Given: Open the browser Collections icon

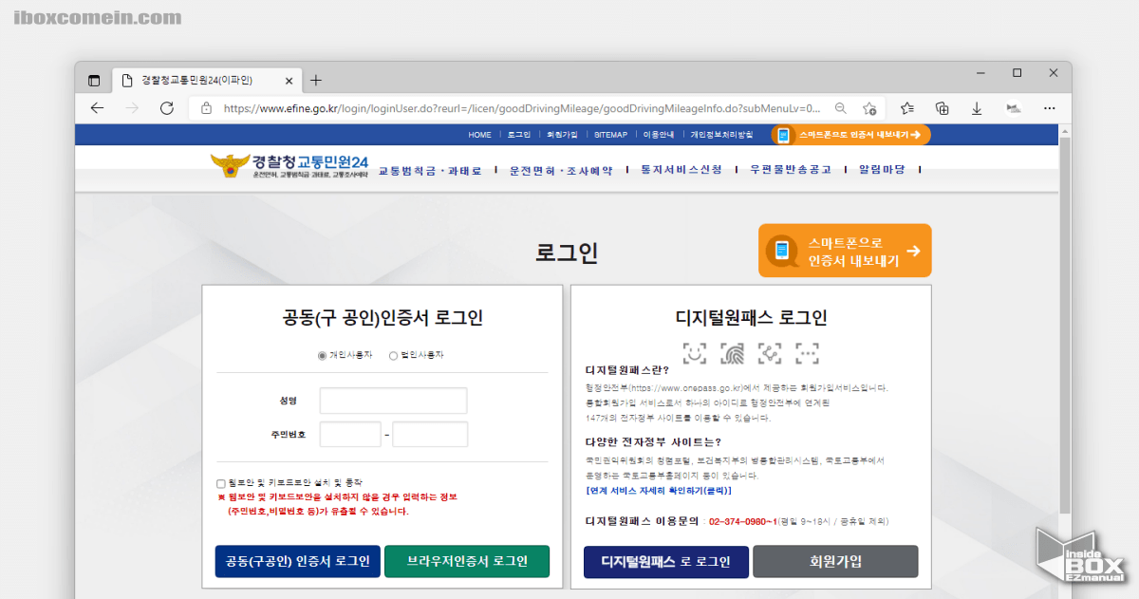Looking at the screenshot, I should tap(942, 108).
